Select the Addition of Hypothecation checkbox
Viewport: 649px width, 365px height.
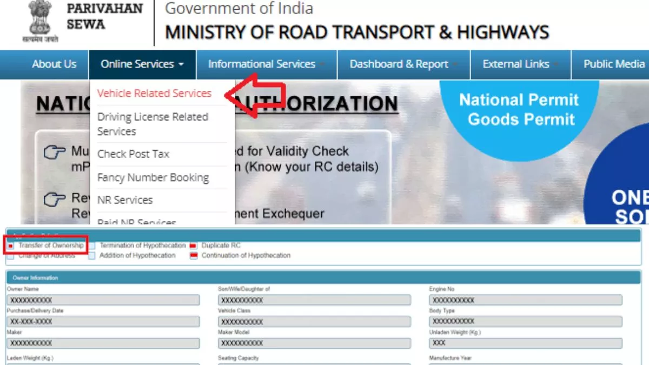click(x=91, y=256)
